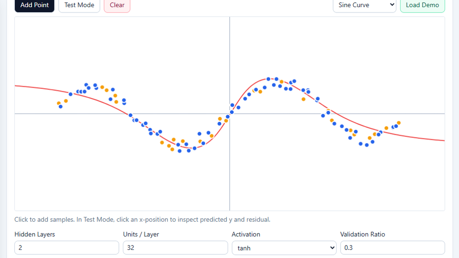Toggle Test Mode on

click(x=79, y=5)
